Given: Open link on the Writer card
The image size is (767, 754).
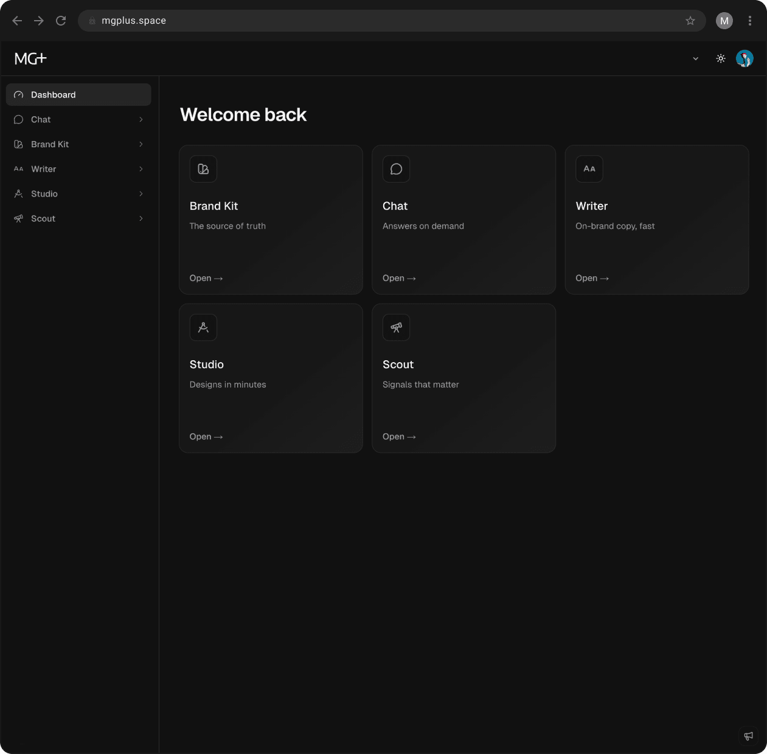Looking at the screenshot, I should tap(592, 278).
